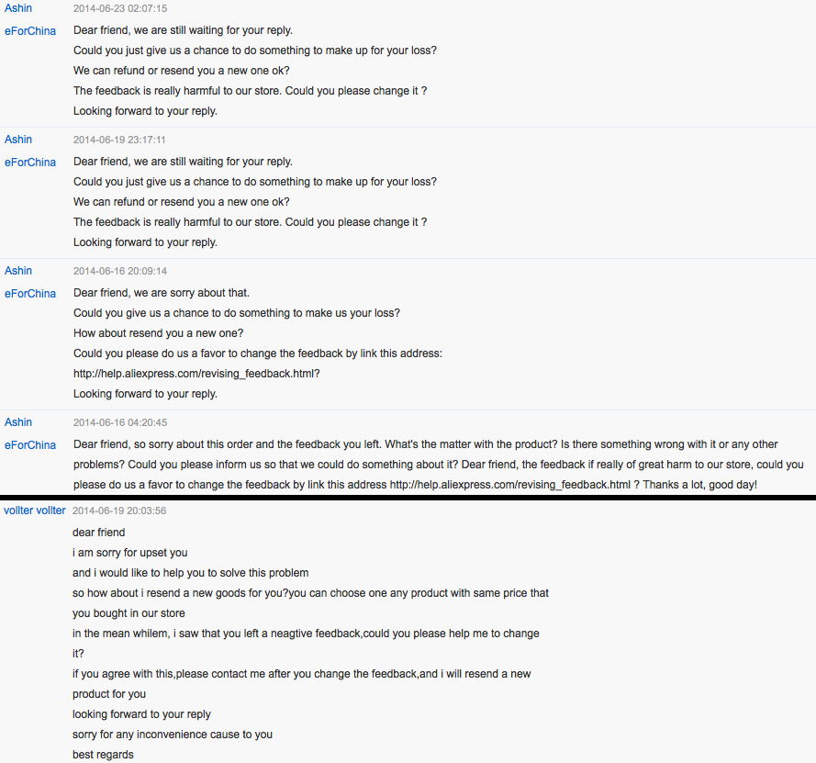Click the revising_feedback URL inside the 04:20:45 paragraph
816x763 pixels.
pos(510,485)
